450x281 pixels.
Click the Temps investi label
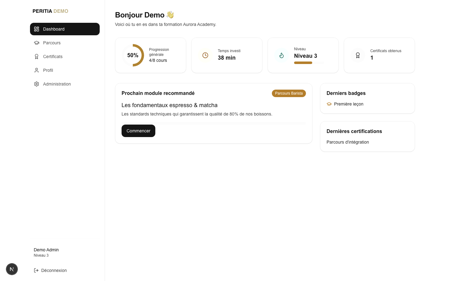click(229, 51)
